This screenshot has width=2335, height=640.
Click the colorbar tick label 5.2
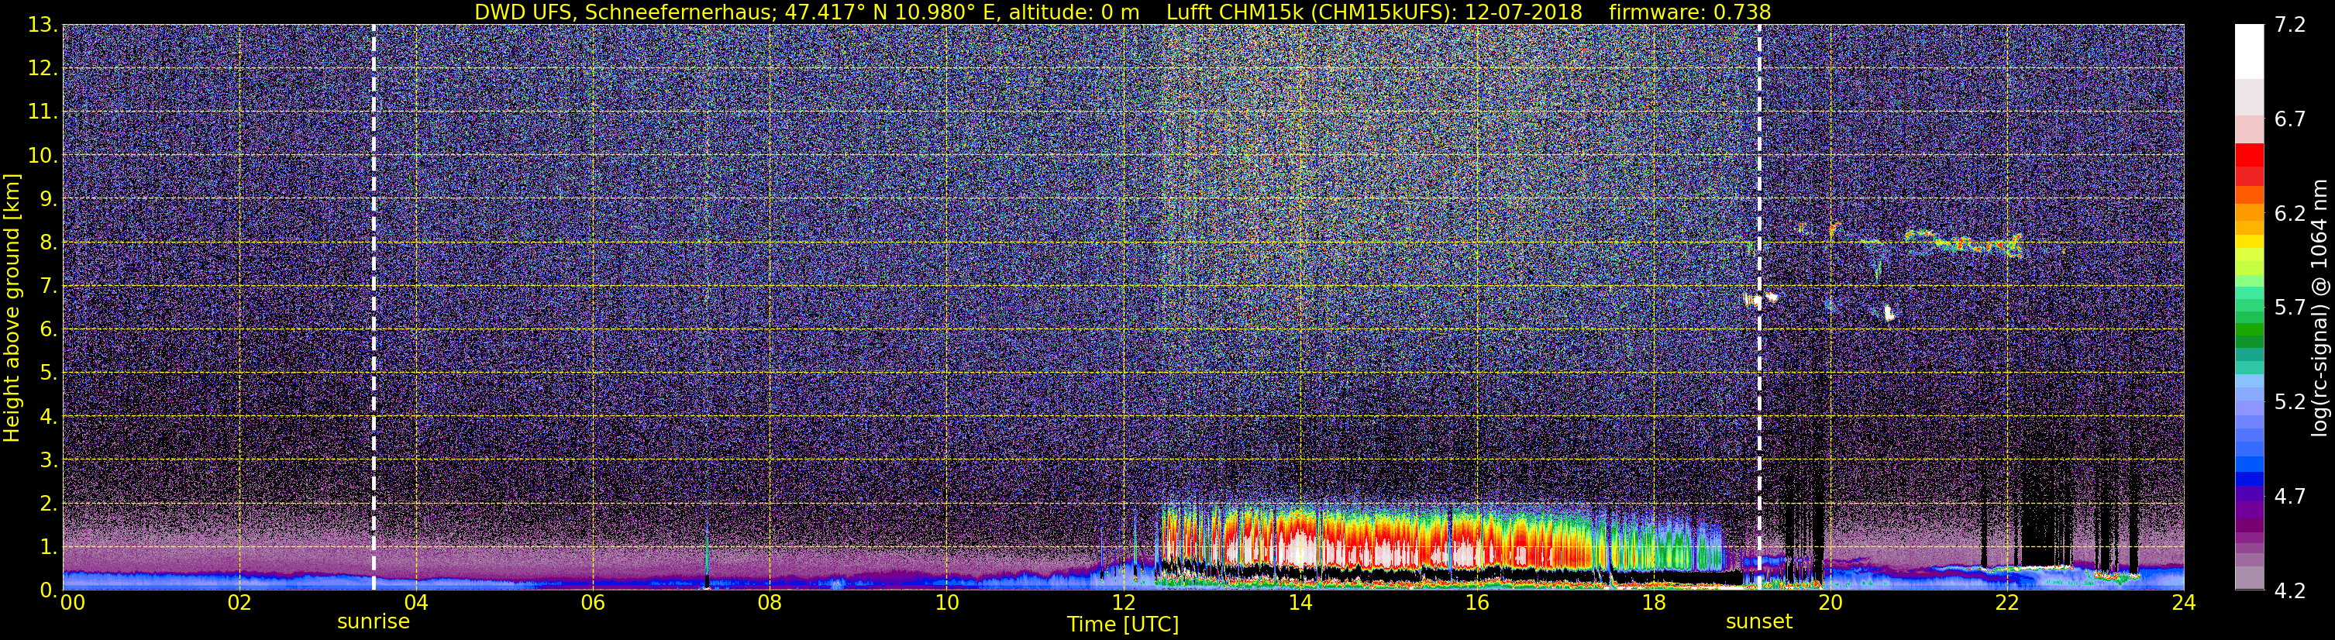tap(2290, 402)
